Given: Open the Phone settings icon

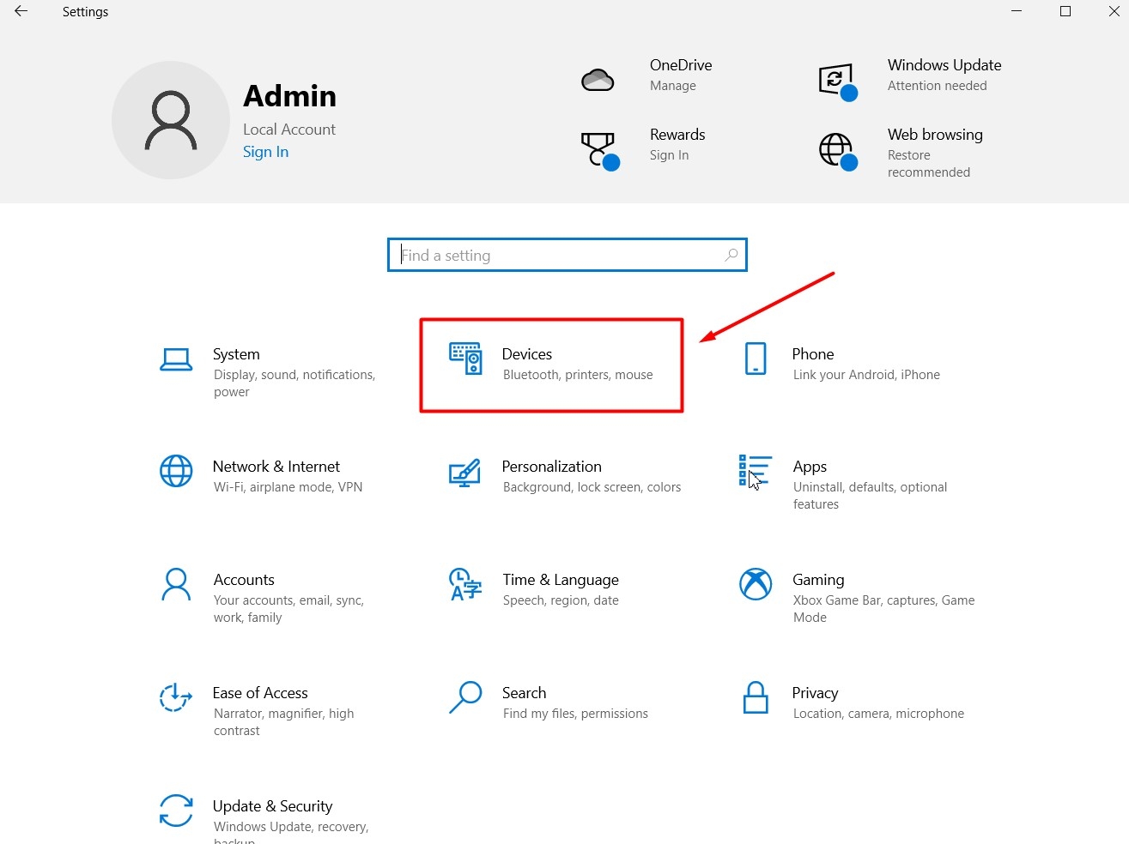Looking at the screenshot, I should [x=756, y=359].
